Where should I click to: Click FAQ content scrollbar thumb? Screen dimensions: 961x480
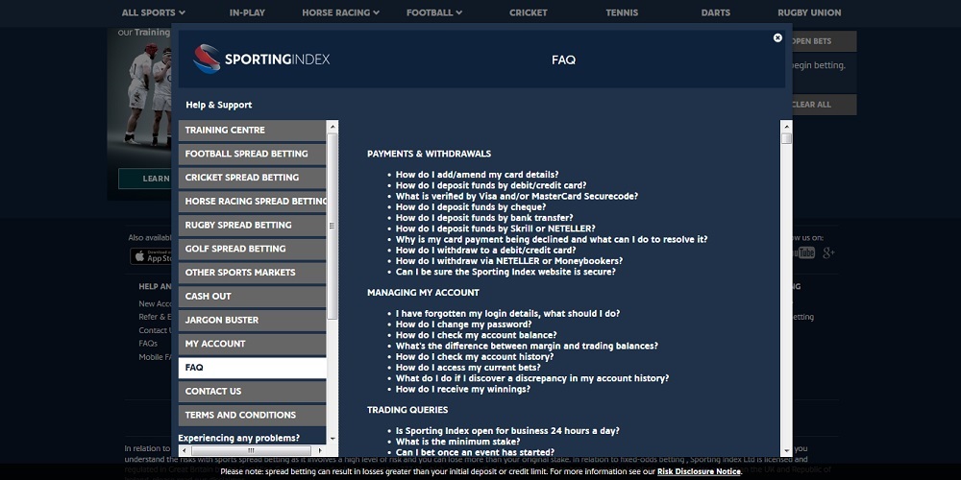click(x=786, y=139)
